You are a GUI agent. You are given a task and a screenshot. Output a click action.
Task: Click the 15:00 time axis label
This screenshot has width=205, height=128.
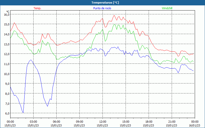coord(126,122)
